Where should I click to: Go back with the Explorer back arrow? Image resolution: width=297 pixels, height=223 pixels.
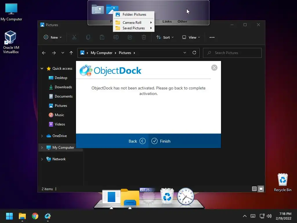click(44, 53)
